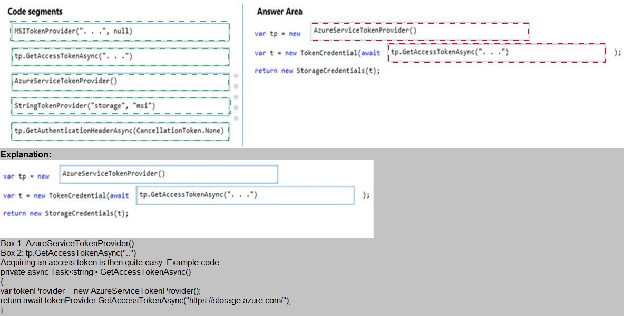Click the "private async Task<string>" code line
The height and width of the screenshot is (316, 624).
point(96,272)
